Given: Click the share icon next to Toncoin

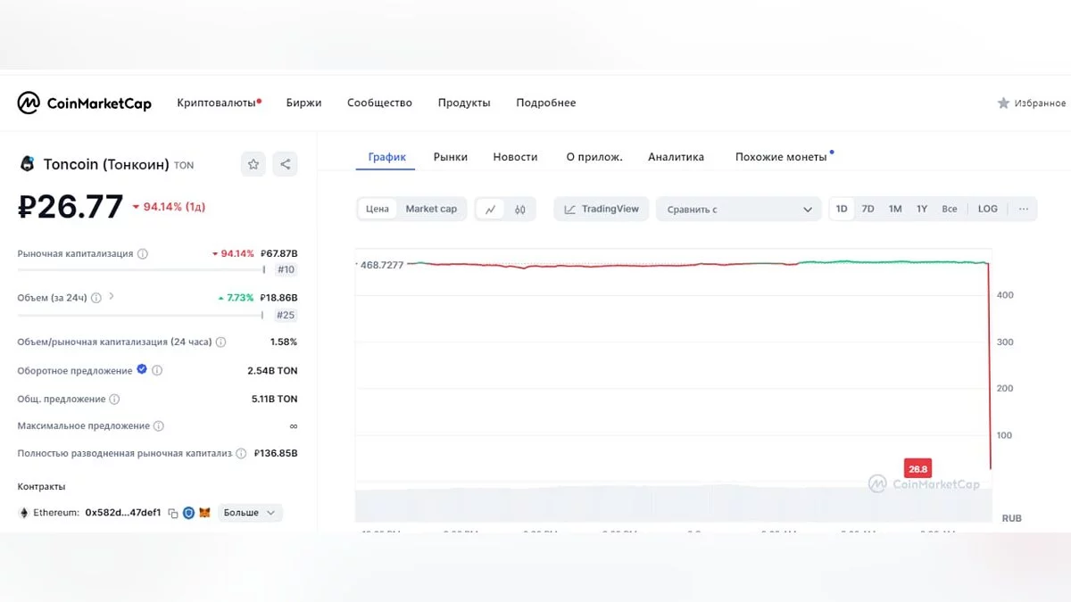Looking at the screenshot, I should coord(285,164).
